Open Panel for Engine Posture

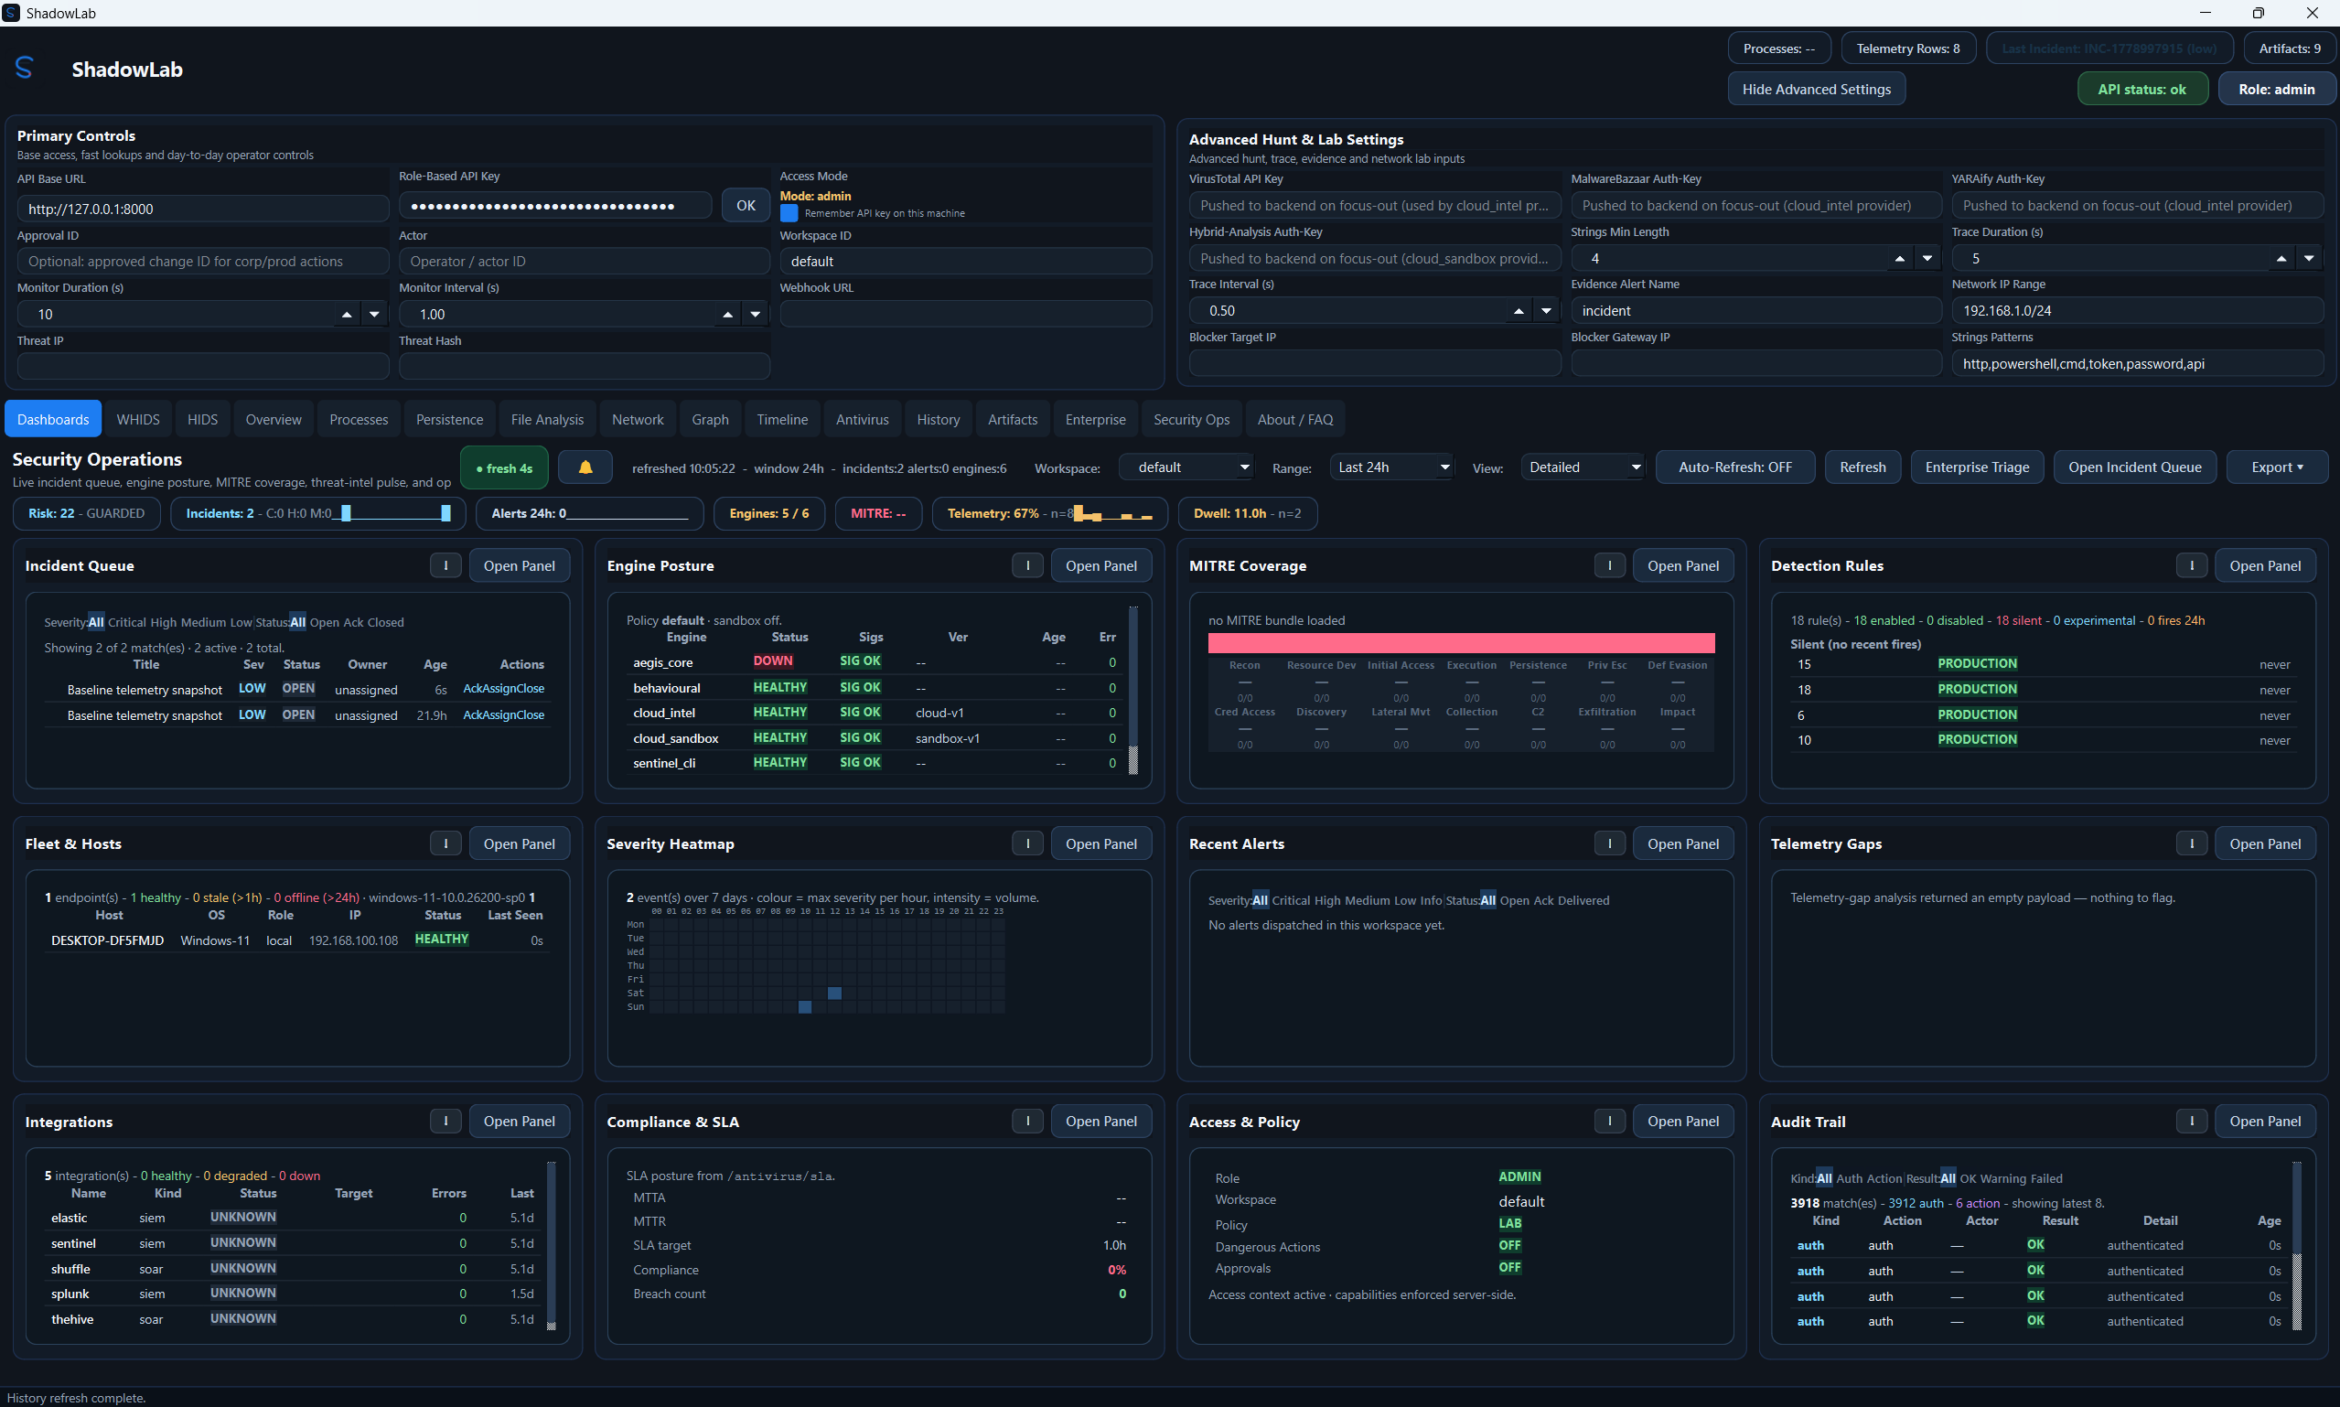pyautogui.click(x=1100, y=565)
